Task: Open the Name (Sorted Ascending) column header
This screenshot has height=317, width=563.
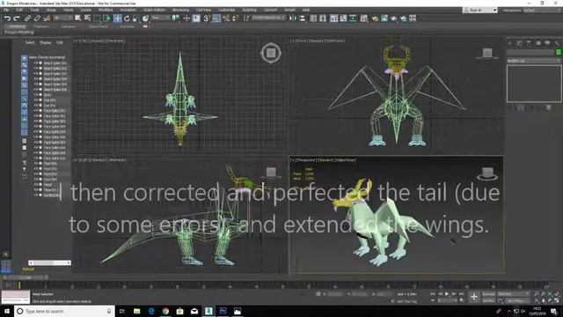Action: [47, 57]
